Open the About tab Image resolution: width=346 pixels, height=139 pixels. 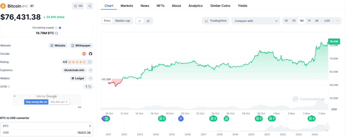coord(176,6)
